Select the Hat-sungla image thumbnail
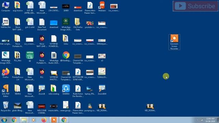The height and width of the screenshot is (123, 219). pos(5,42)
